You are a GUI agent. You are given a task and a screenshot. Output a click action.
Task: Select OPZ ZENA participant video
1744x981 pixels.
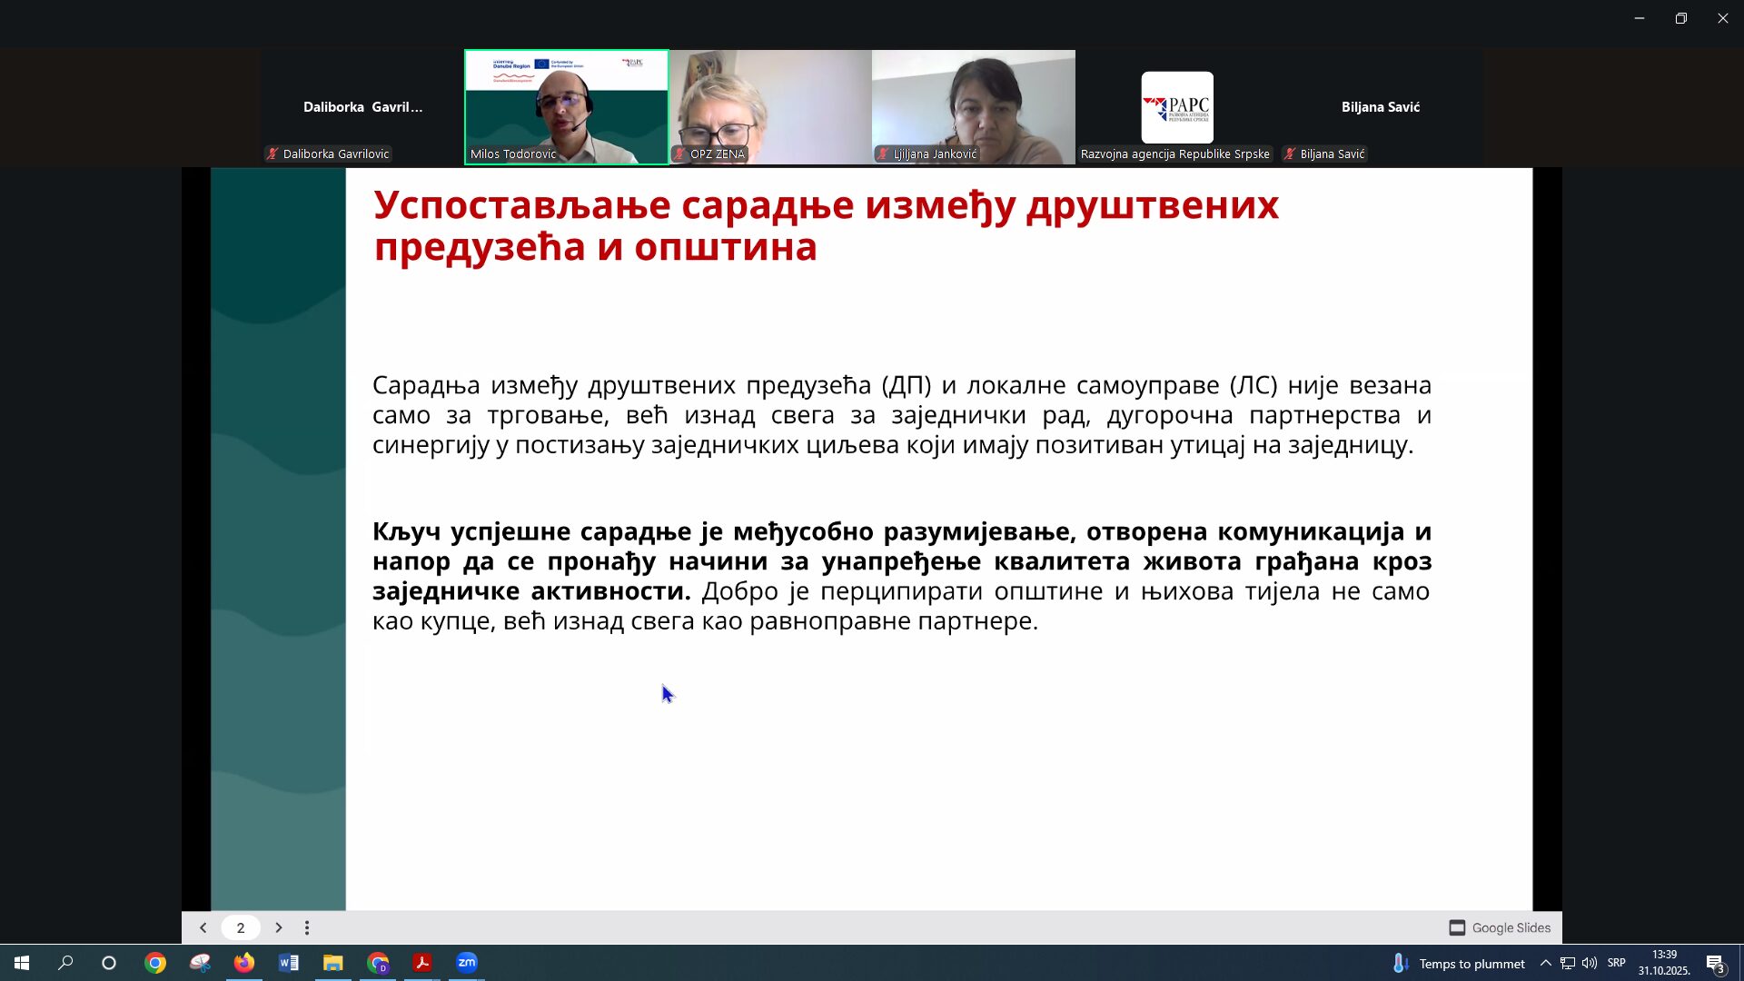(x=770, y=106)
